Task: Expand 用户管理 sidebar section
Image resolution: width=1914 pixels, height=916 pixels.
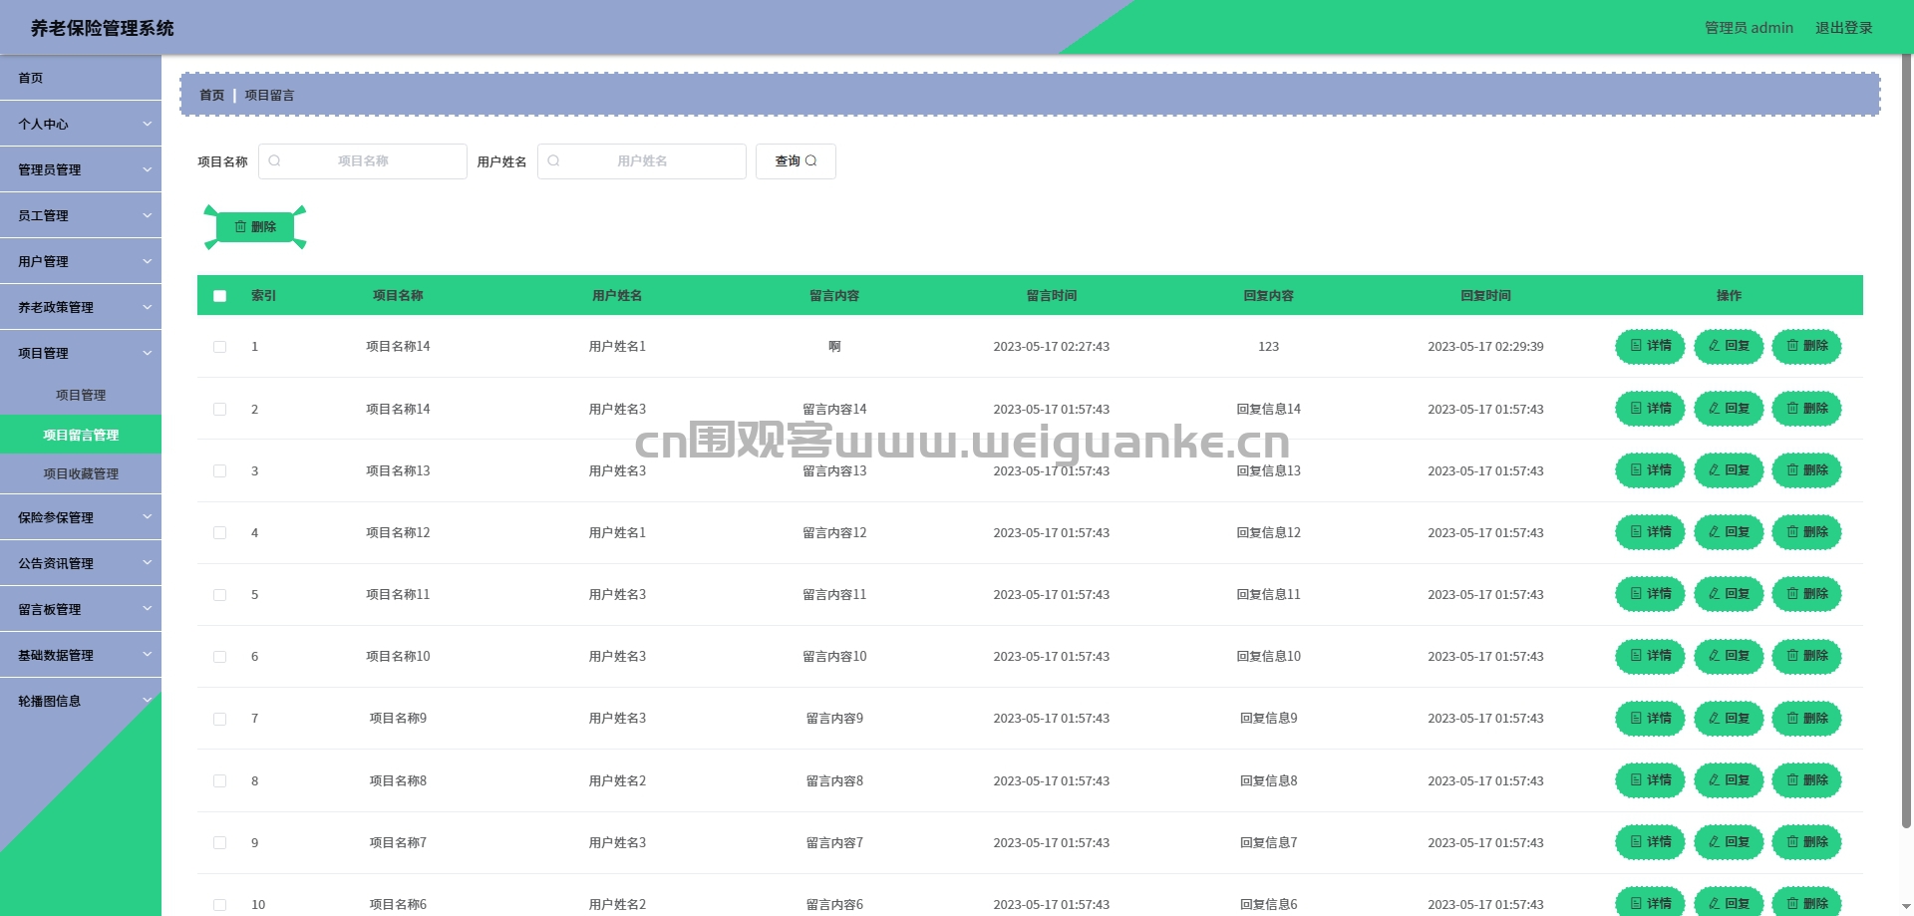Action: pos(81,261)
